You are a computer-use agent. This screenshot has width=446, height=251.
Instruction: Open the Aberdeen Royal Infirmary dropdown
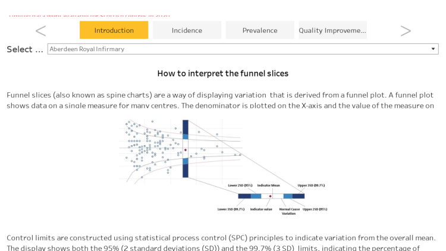pos(243,49)
